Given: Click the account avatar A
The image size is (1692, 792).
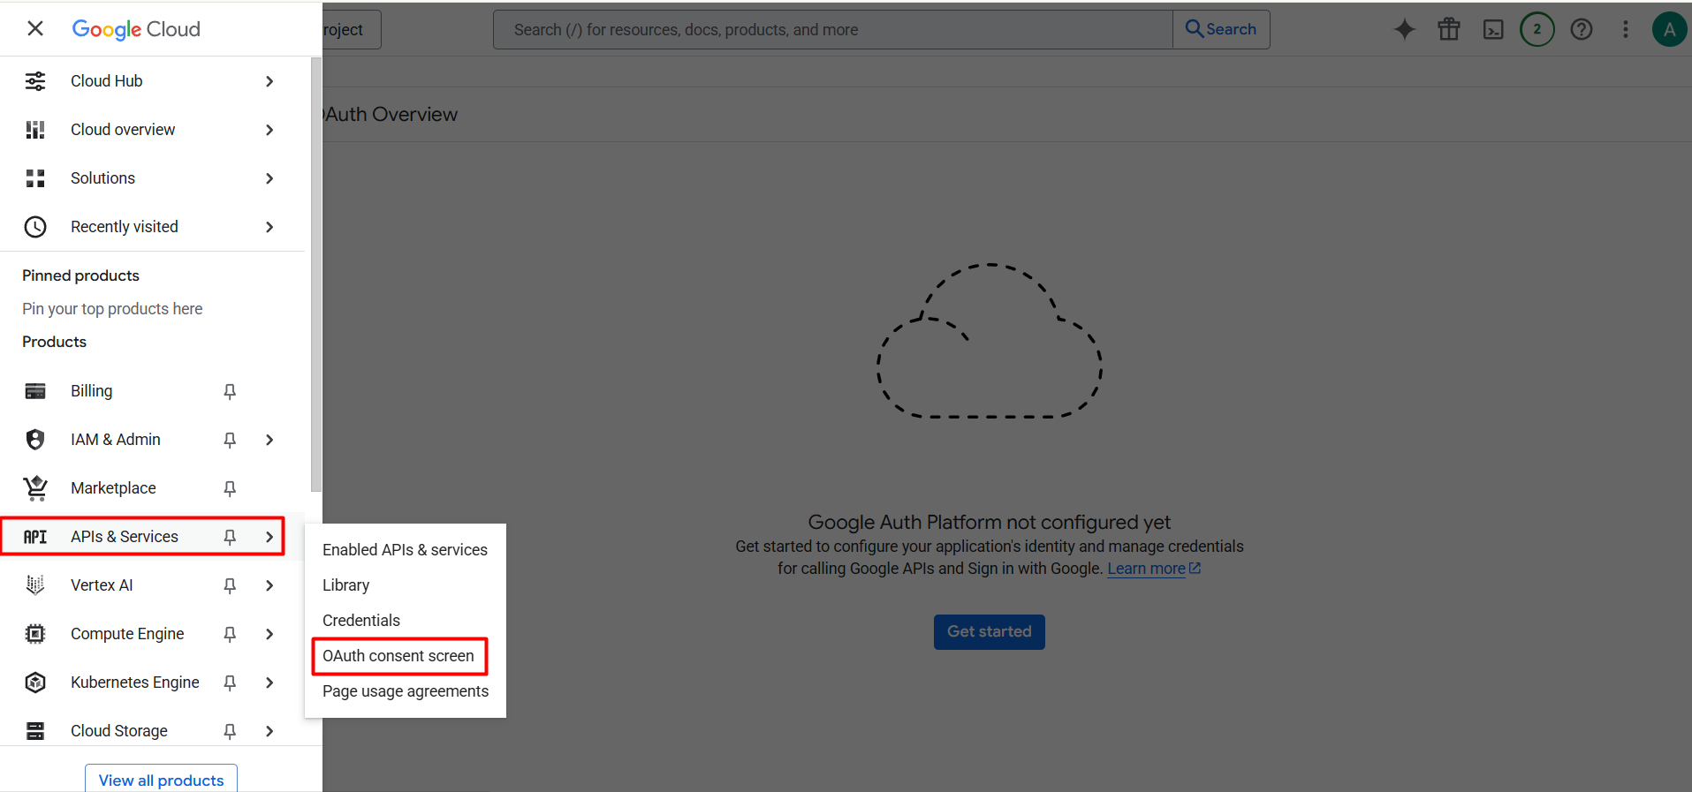Looking at the screenshot, I should (x=1669, y=29).
